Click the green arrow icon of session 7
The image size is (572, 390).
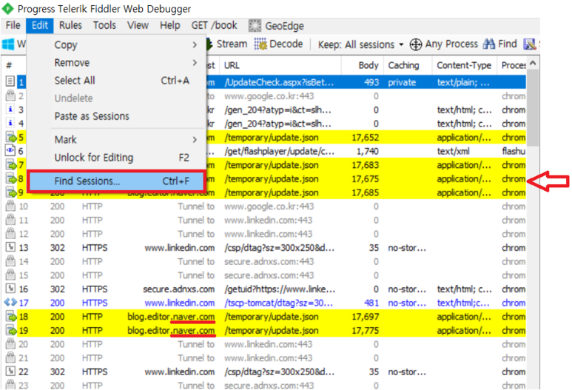(x=11, y=165)
